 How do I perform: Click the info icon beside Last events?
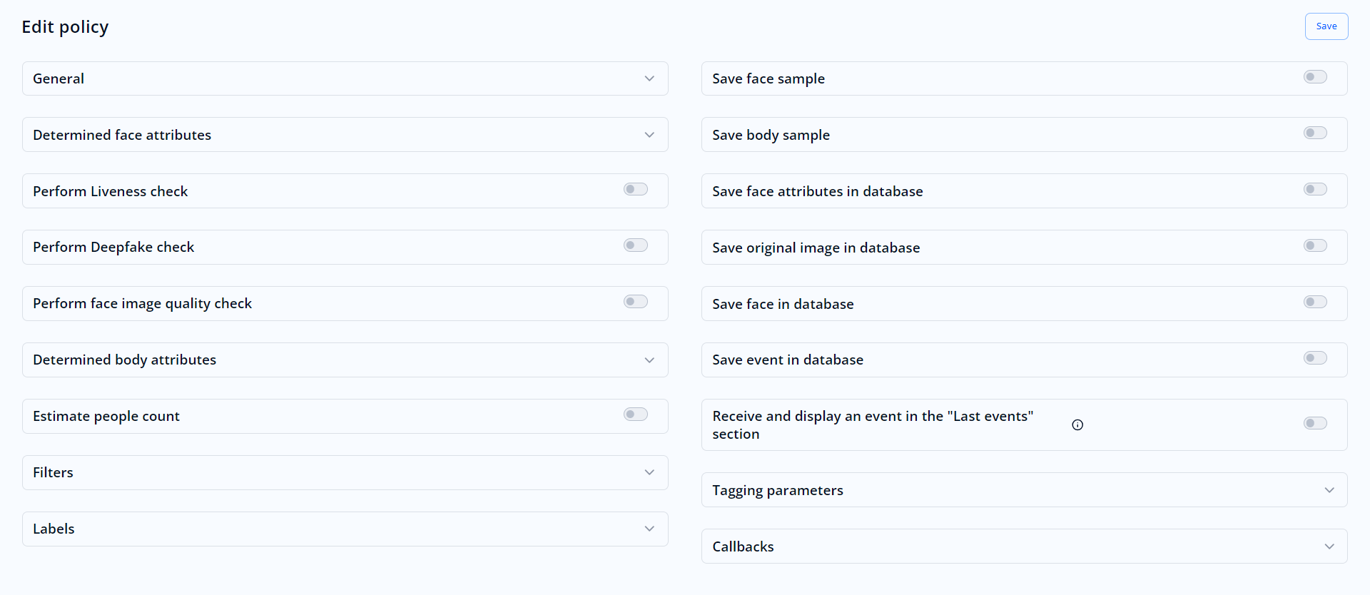pyautogui.click(x=1077, y=425)
